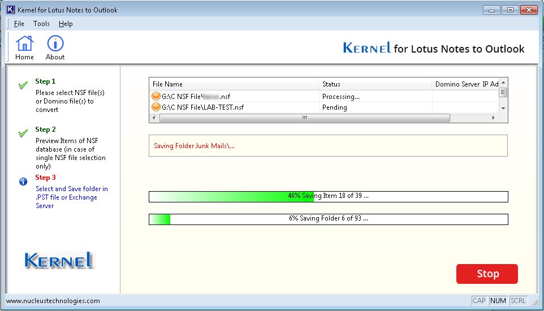The height and width of the screenshot is (311, 544).
Task: Click the Step 1 green checkmark
Action: pyautogui.click(x=23, y=85)
